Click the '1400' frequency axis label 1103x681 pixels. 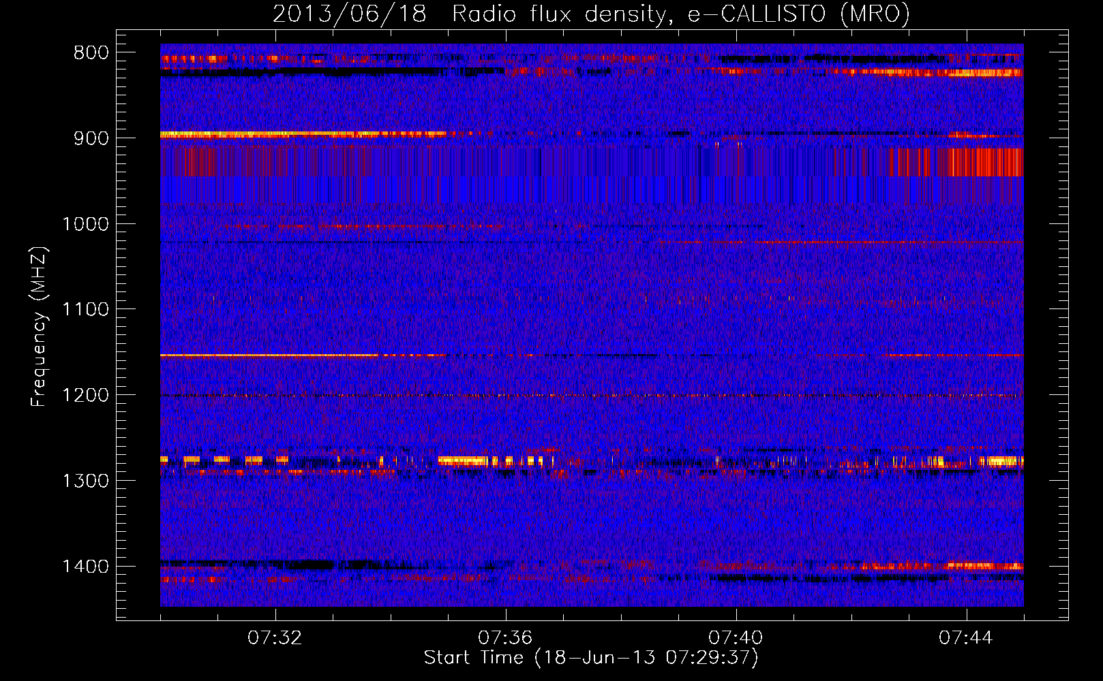tap(85, 567)
